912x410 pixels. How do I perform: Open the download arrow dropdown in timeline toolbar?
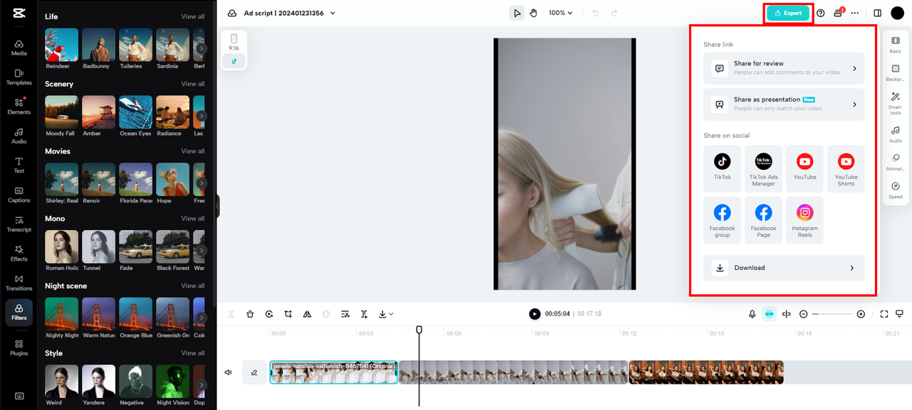387,314
